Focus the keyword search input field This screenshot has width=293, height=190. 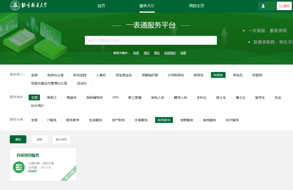(x=151, y=40)
